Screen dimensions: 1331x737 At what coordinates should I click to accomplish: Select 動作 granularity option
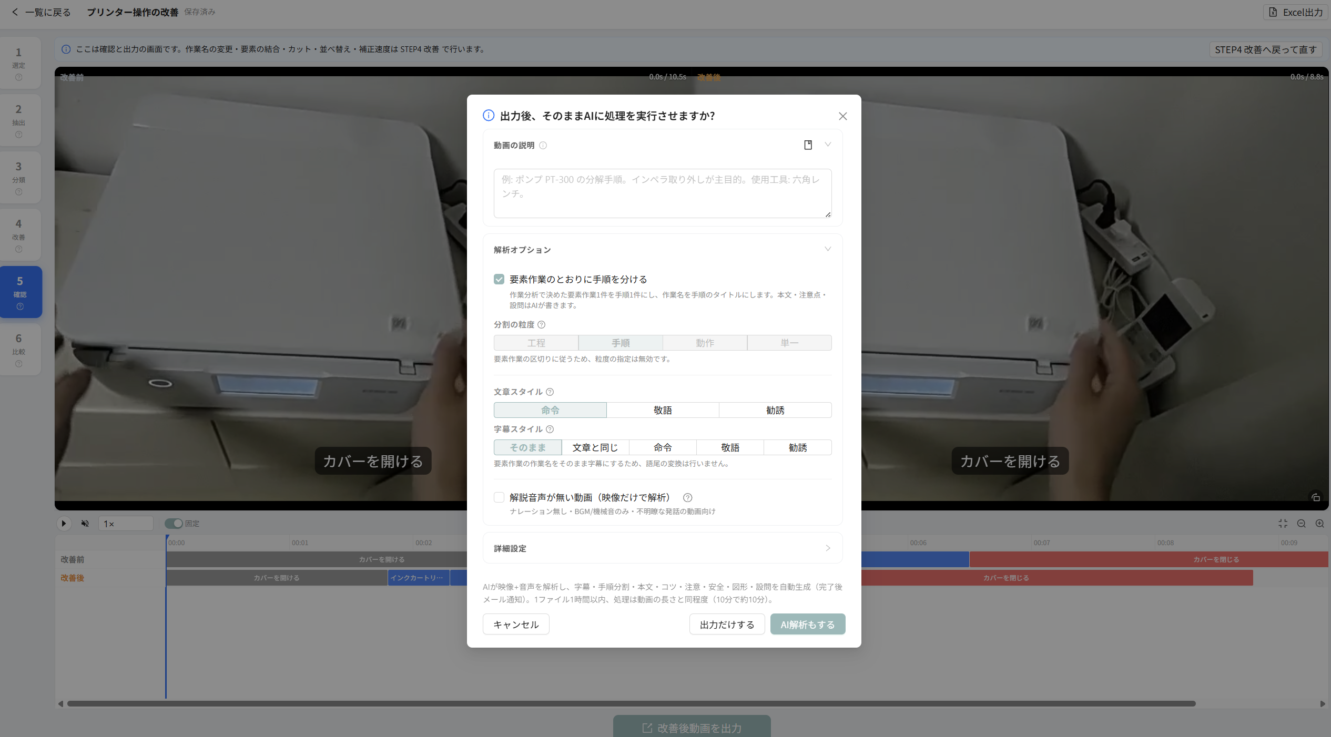pyautogui.click(x=705, y=343)
